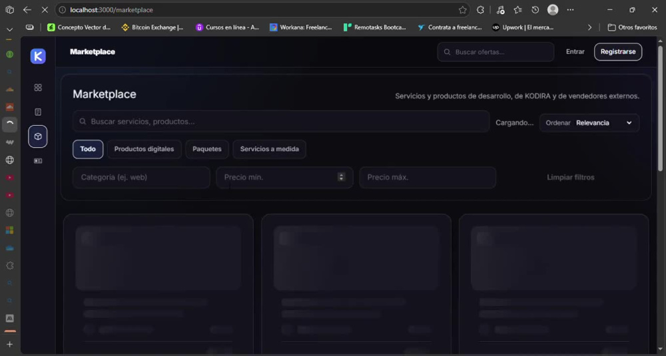Viewport: 666px width, 356px height.
Task: Expand the vertical tabs chevron at top
Action: (10, 30)
